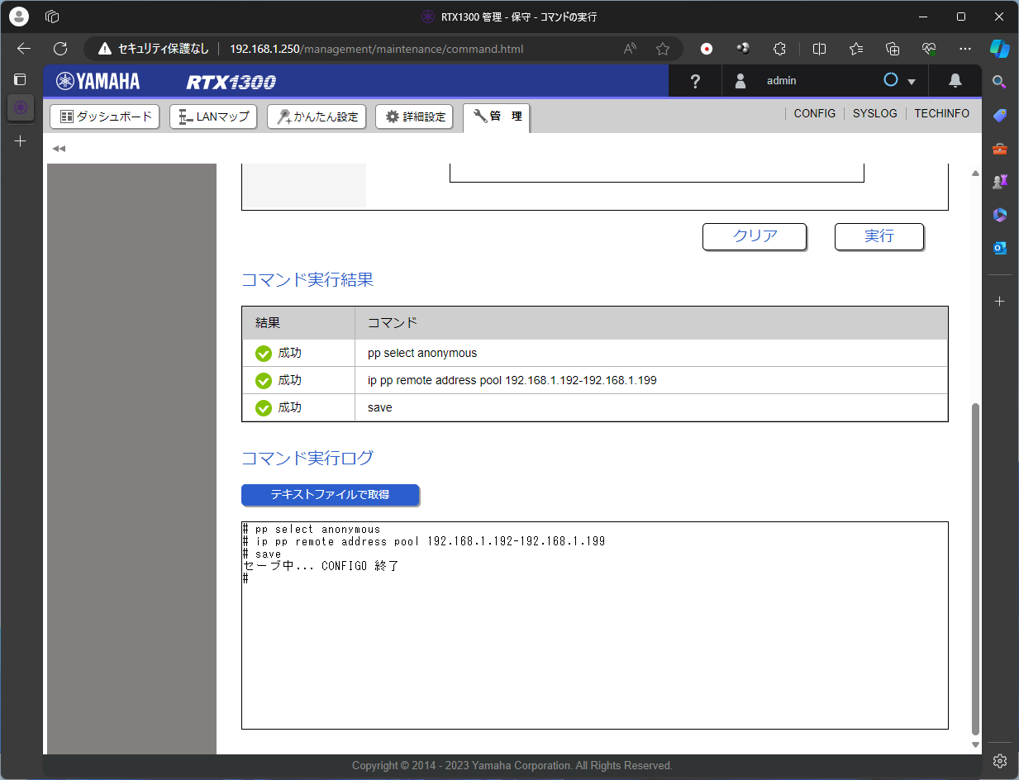Click the セキュリティ保護なし warning indicator

tap(153, 49)
